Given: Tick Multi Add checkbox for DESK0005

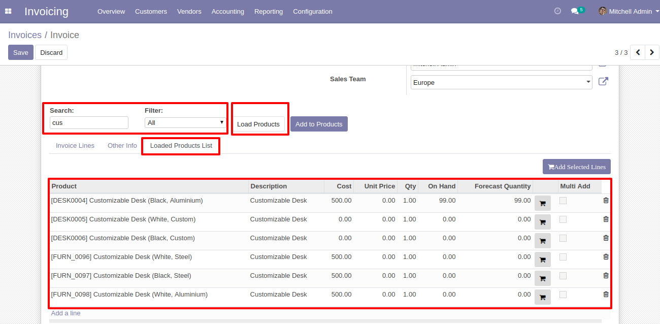Looking at the screenshot, I should click(563, 220).
